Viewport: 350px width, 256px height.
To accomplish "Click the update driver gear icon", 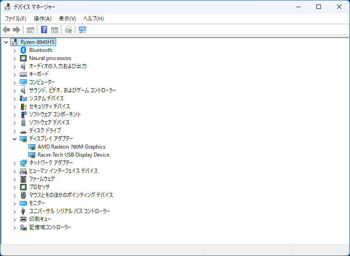I will (68, 30).
